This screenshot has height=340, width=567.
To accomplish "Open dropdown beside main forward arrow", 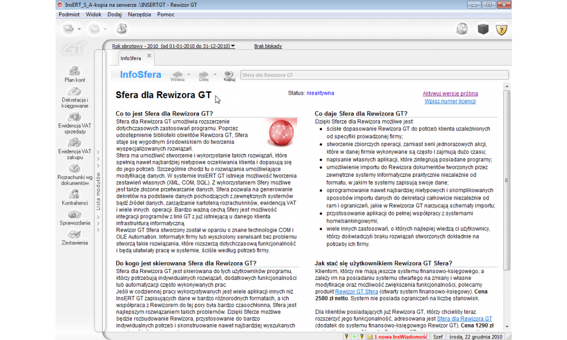I will pyautogui.click(x=105, y=29).
